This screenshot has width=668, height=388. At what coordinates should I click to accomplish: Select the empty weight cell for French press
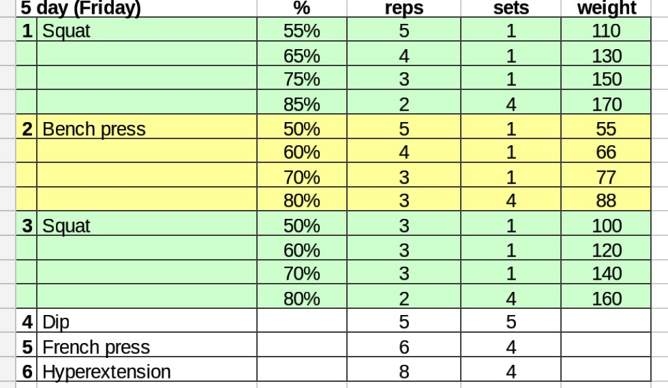(x=606, y=347)
